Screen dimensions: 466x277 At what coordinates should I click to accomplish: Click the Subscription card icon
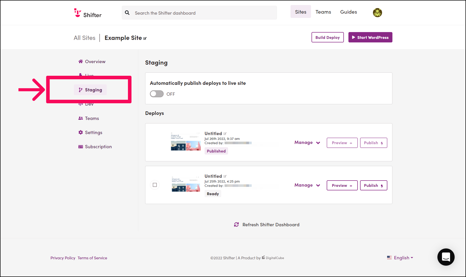pos(81,147)
